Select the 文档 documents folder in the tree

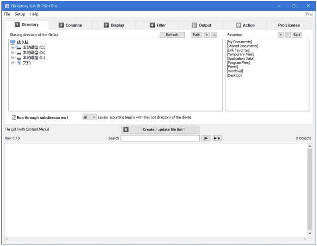pyautogui.click(x=19, y=63)
